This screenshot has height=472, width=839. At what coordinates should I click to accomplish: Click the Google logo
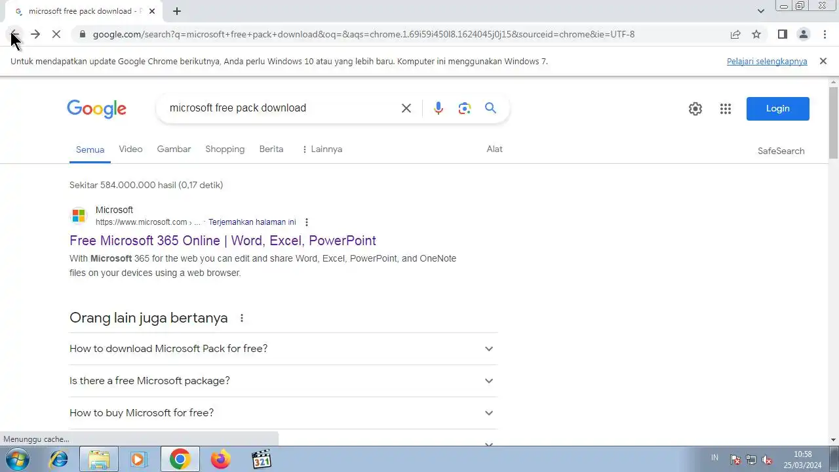point(96,109)
